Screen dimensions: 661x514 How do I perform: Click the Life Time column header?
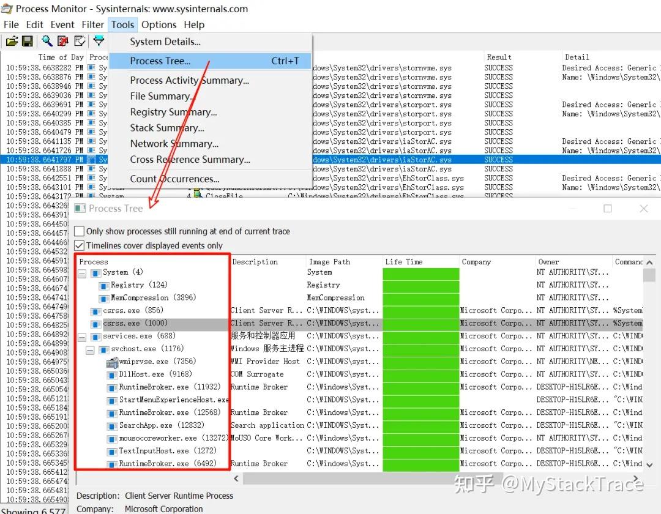coord(420,262)
